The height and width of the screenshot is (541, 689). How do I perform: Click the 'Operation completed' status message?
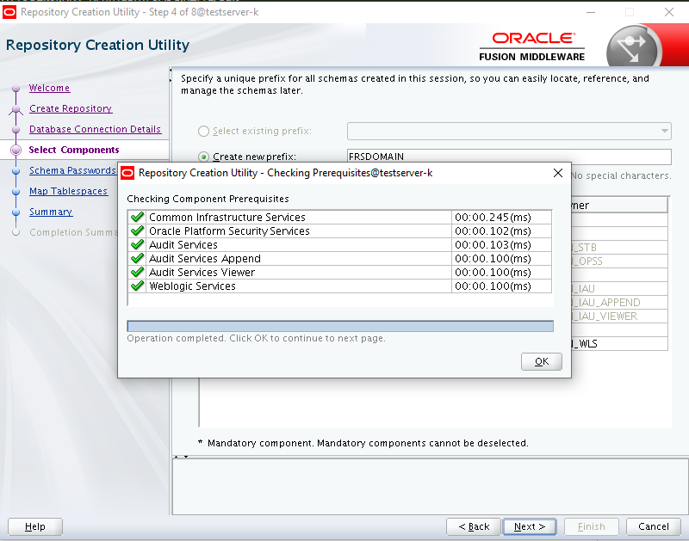256,338
